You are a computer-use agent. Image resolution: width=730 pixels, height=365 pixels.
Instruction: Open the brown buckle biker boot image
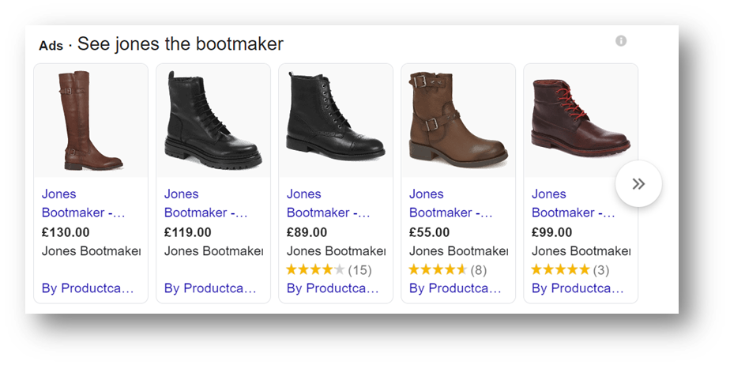coord(458,120)
